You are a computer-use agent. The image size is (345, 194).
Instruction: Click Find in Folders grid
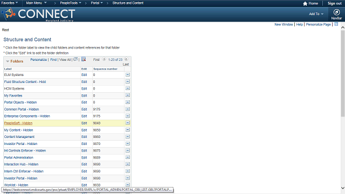(x=53, y=60)
